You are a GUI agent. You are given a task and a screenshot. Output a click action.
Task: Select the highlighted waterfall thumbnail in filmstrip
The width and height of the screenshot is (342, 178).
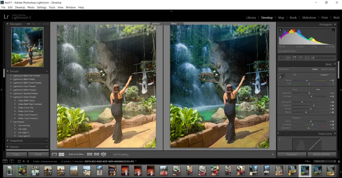pos(305,171)
